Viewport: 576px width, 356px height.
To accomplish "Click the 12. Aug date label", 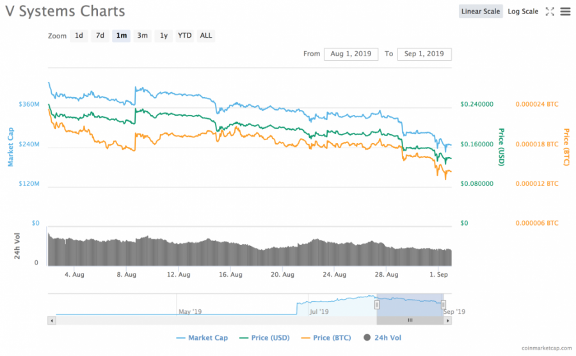I will tap(179, 275).
